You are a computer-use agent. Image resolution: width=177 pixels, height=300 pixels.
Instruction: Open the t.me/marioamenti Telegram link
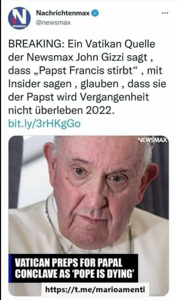pyautogui.click(x=95, y=289)
